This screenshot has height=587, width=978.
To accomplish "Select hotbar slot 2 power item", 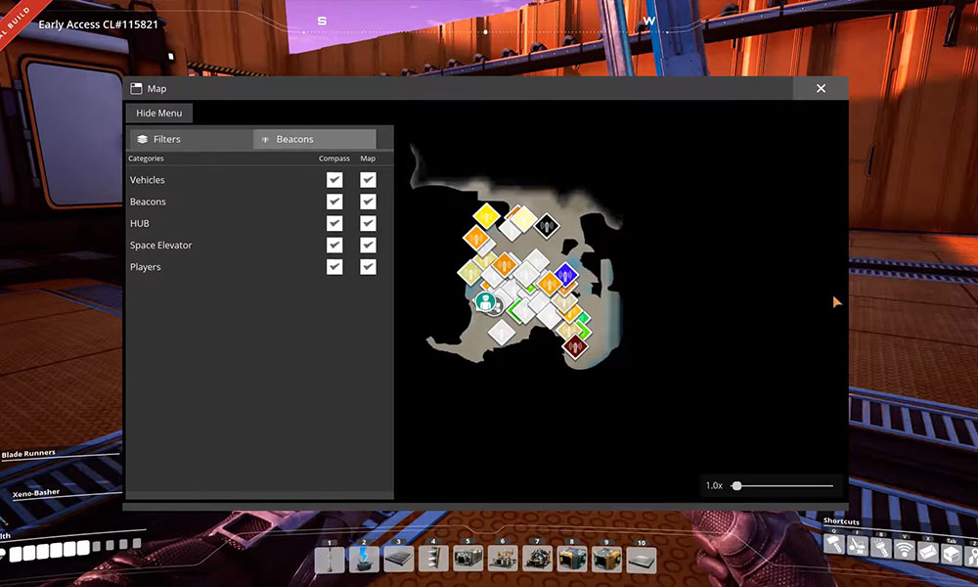I will pos(364,560).
